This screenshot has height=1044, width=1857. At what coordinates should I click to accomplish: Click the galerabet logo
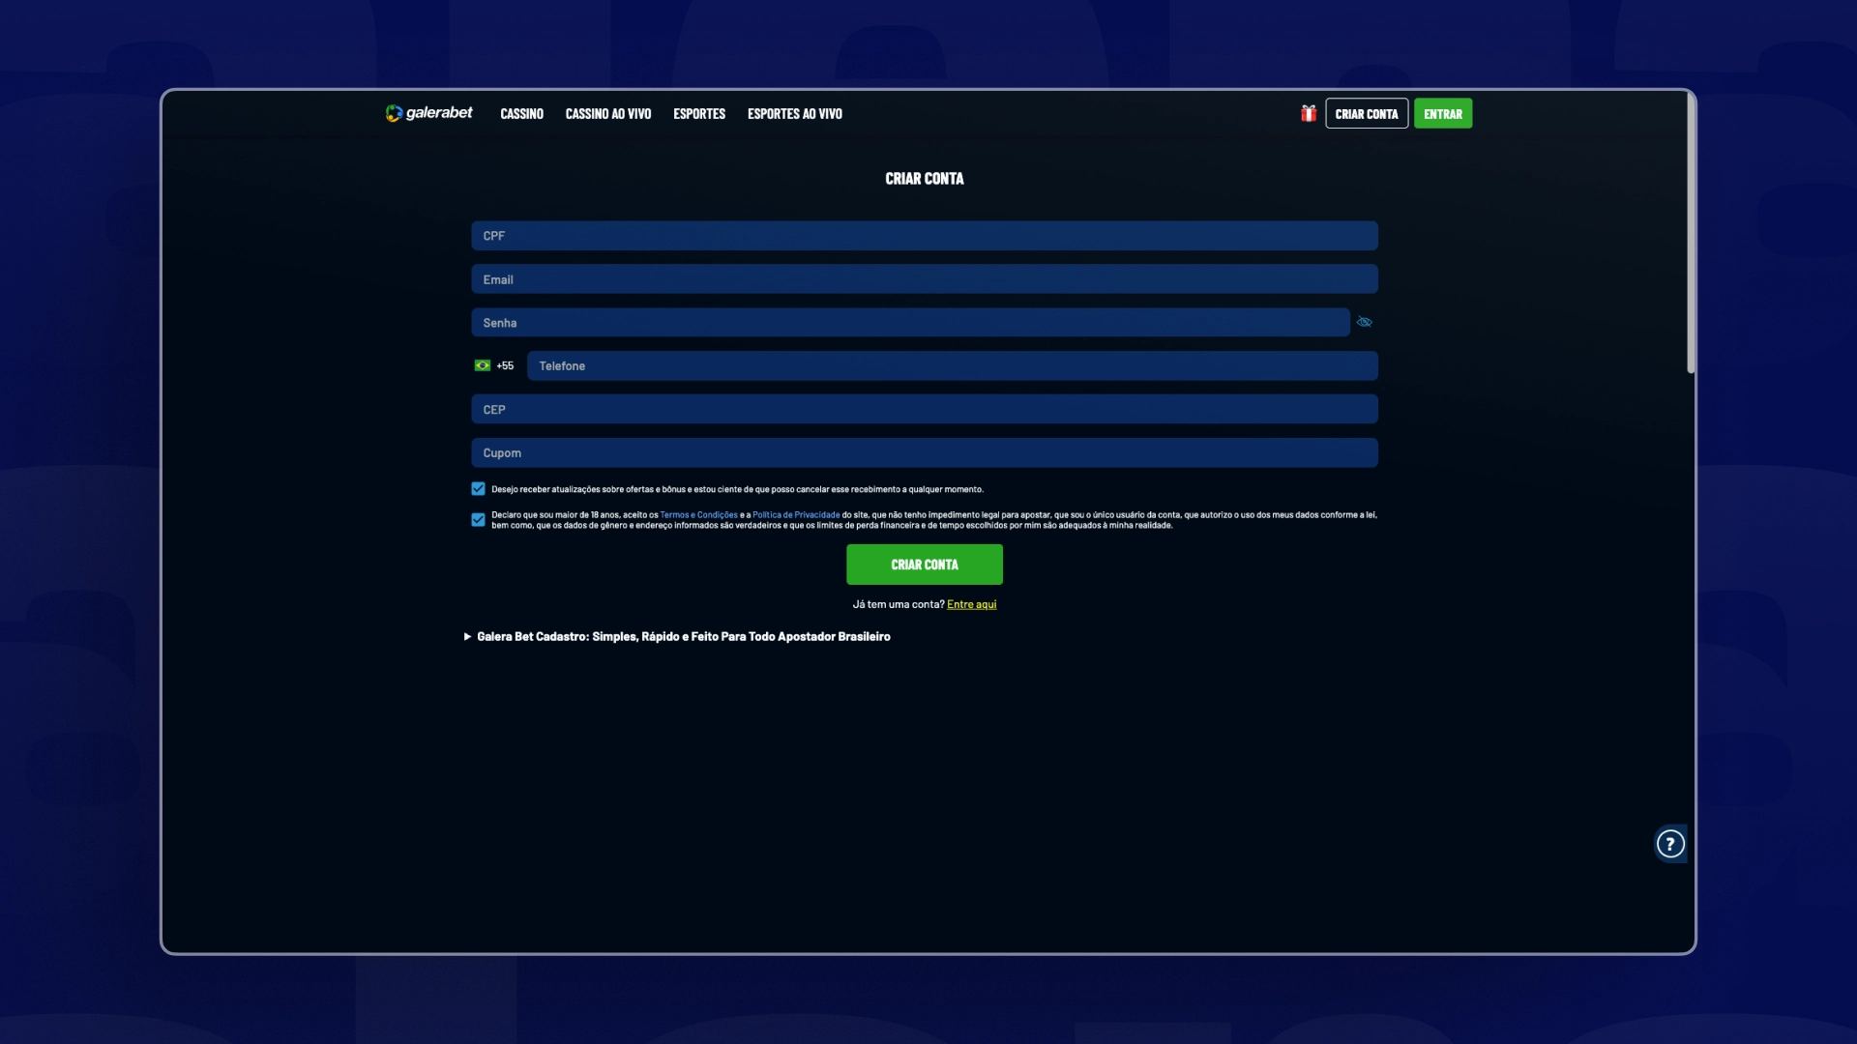coord(428,113)
